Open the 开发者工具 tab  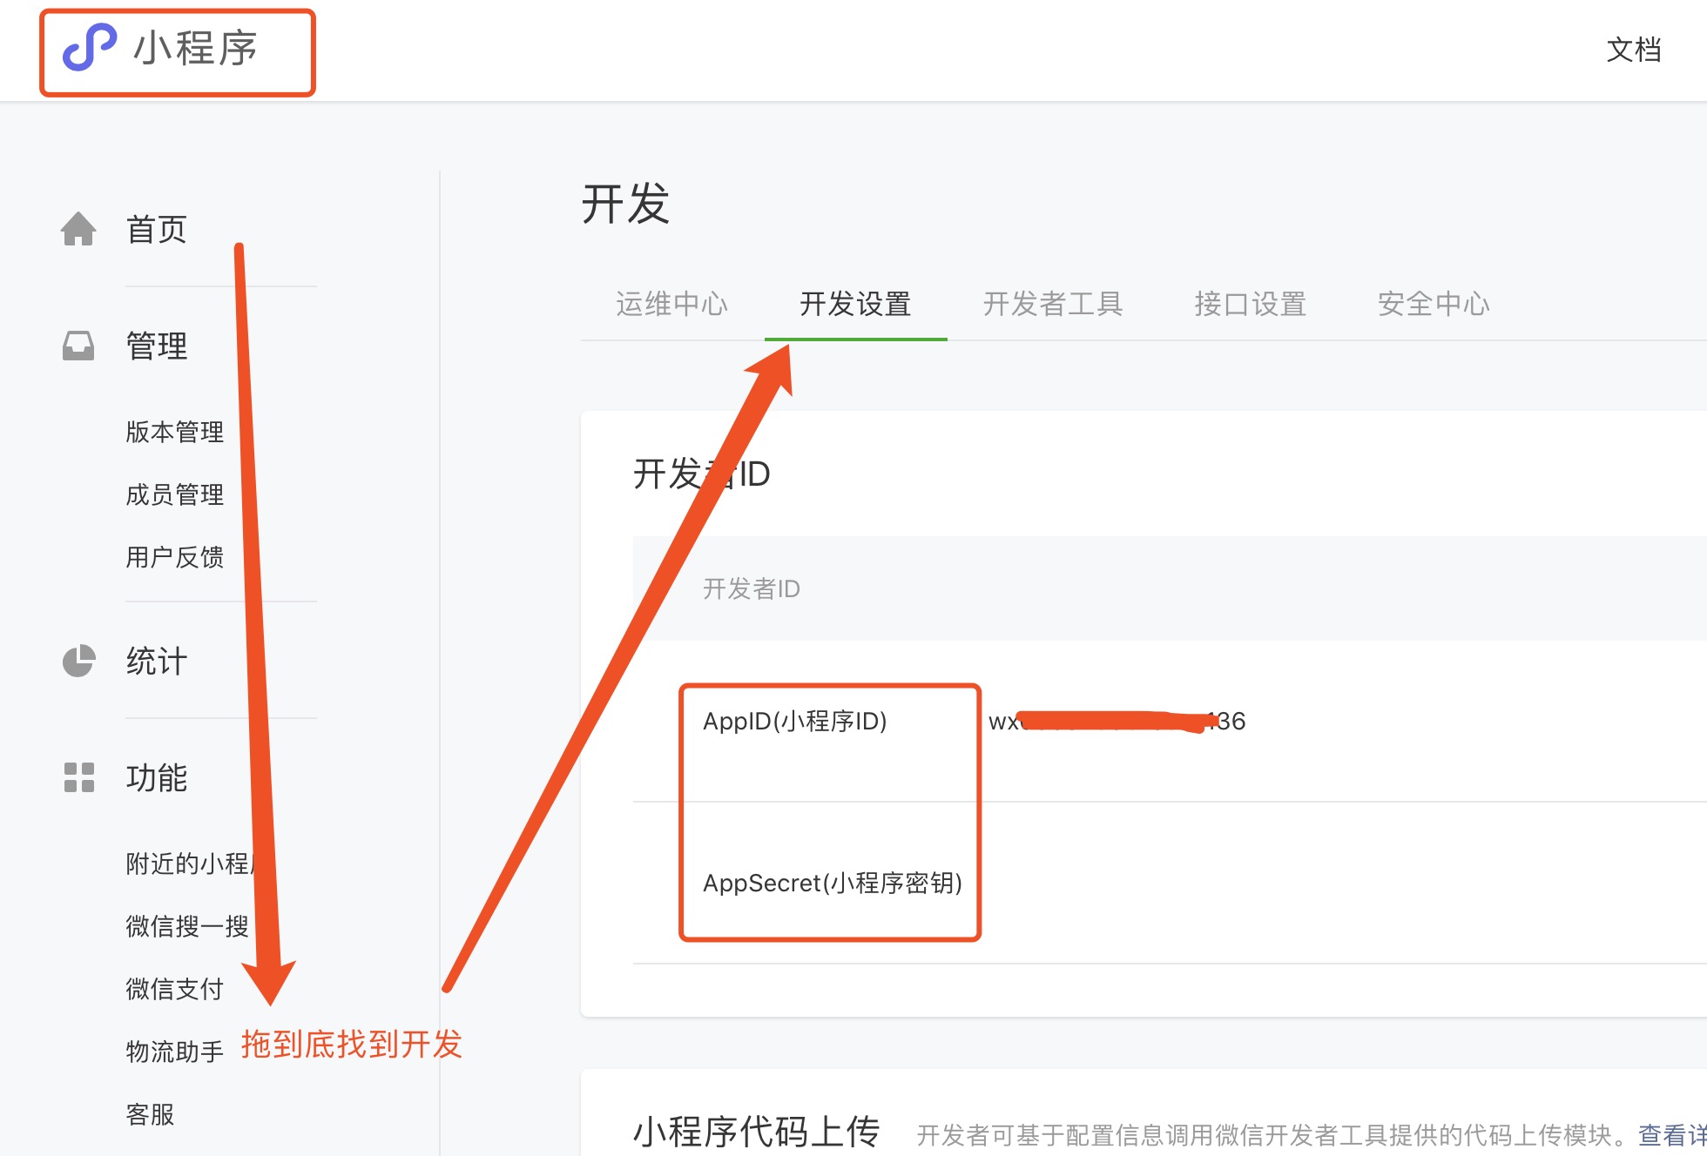pos(1053,304)
